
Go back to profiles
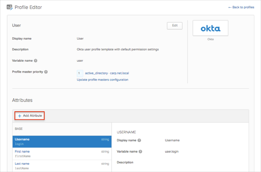coord(241,7)
